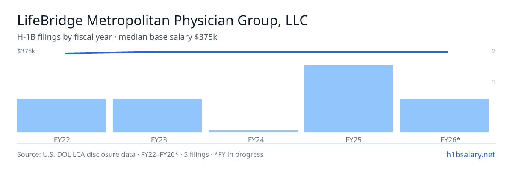Click the right axis value 1

(494, 82)
